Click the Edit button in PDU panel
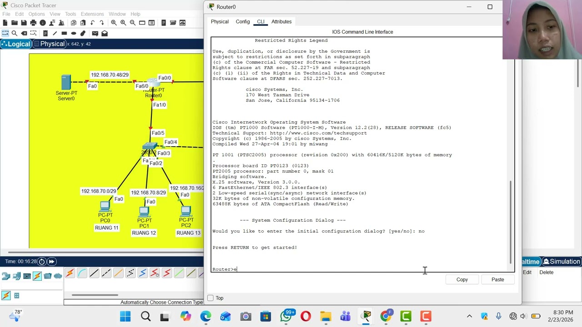The width and height of the screenshot is (582, 327). [527, 272]
